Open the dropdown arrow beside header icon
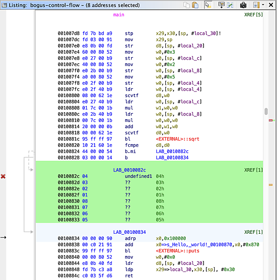This screenshot has height=280, width=277. click(263, 5)
